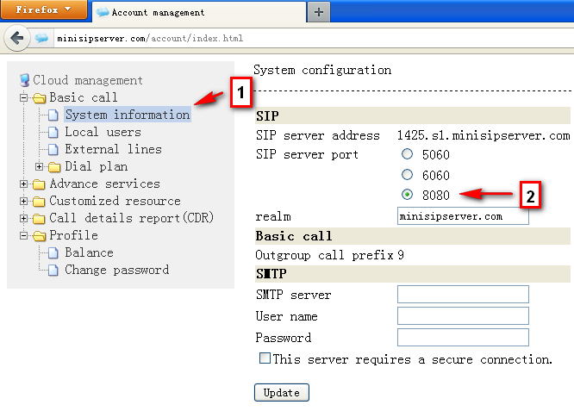Click the Customized resource folder icon

coord(39,202)
